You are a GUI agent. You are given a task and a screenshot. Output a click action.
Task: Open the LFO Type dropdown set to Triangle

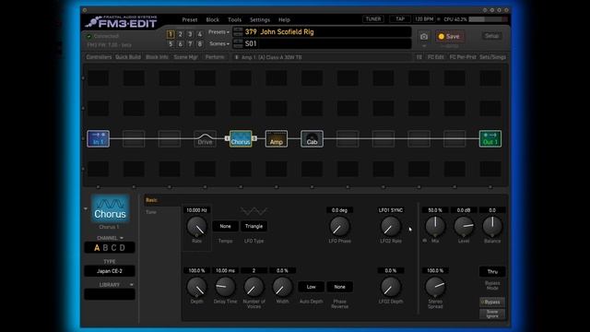pos(254,226)
